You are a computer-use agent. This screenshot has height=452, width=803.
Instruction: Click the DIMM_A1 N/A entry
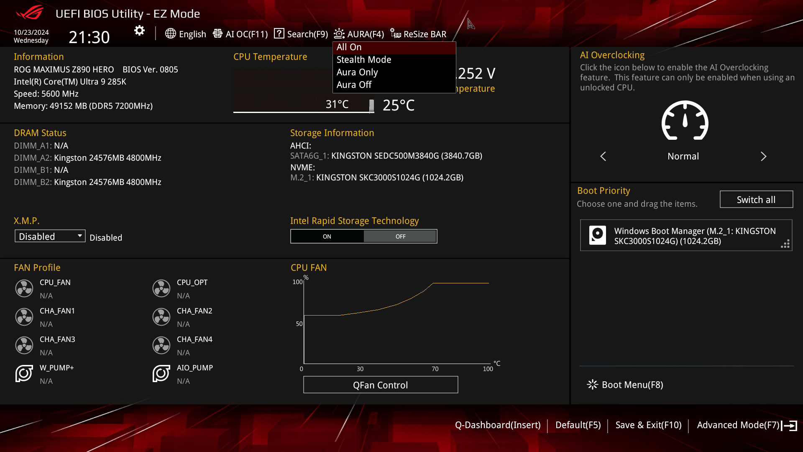coord(41,146)
